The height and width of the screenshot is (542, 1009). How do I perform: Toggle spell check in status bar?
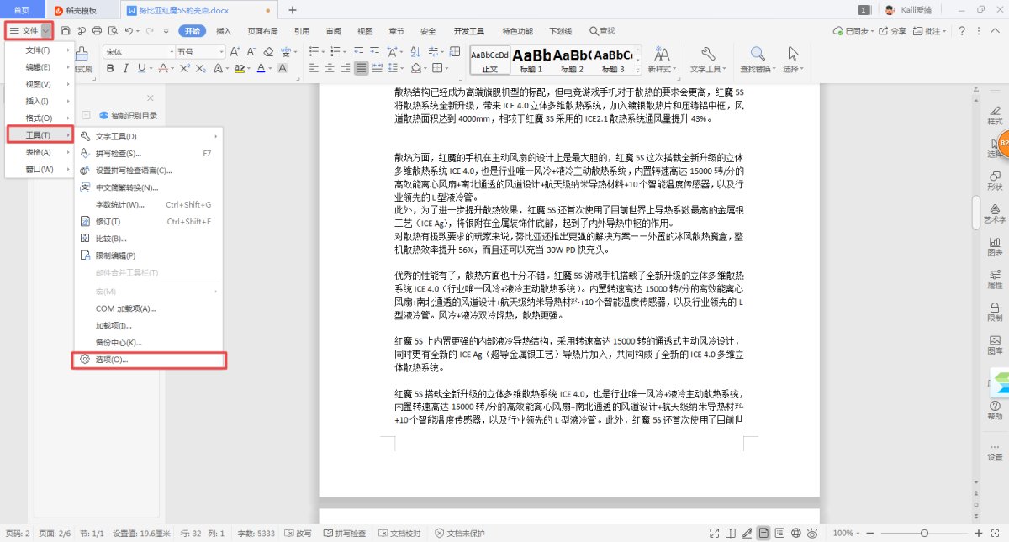coord(345,534)
